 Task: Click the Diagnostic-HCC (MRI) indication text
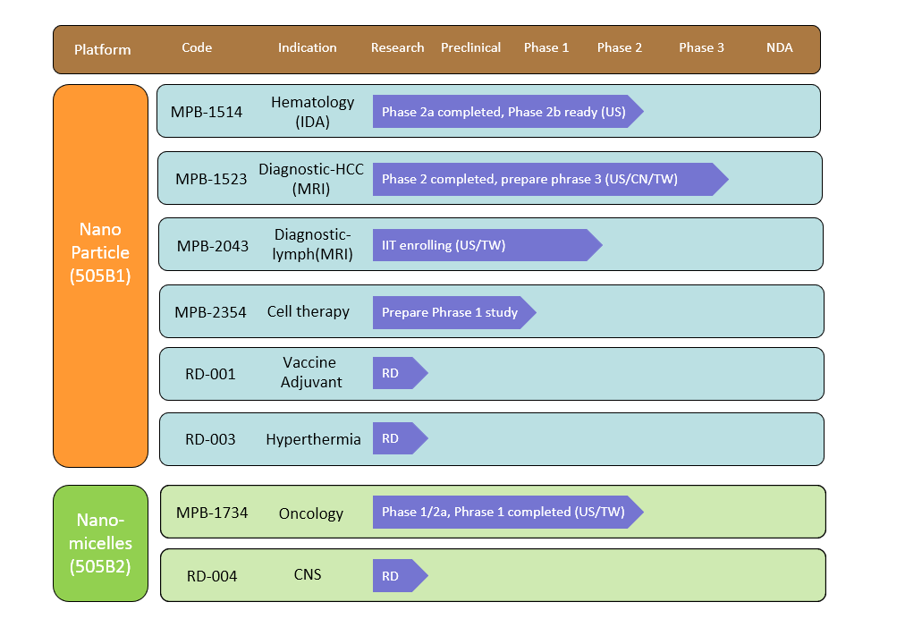click(x=311, y=179)
